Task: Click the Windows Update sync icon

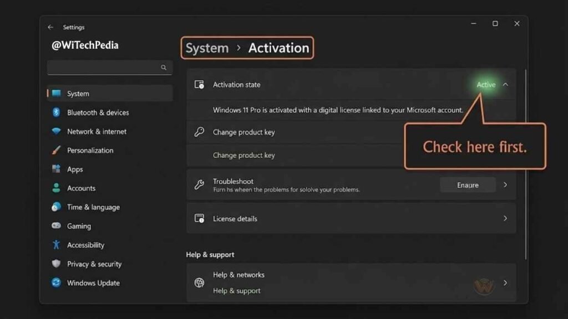Action: click(x=56, y=282)
